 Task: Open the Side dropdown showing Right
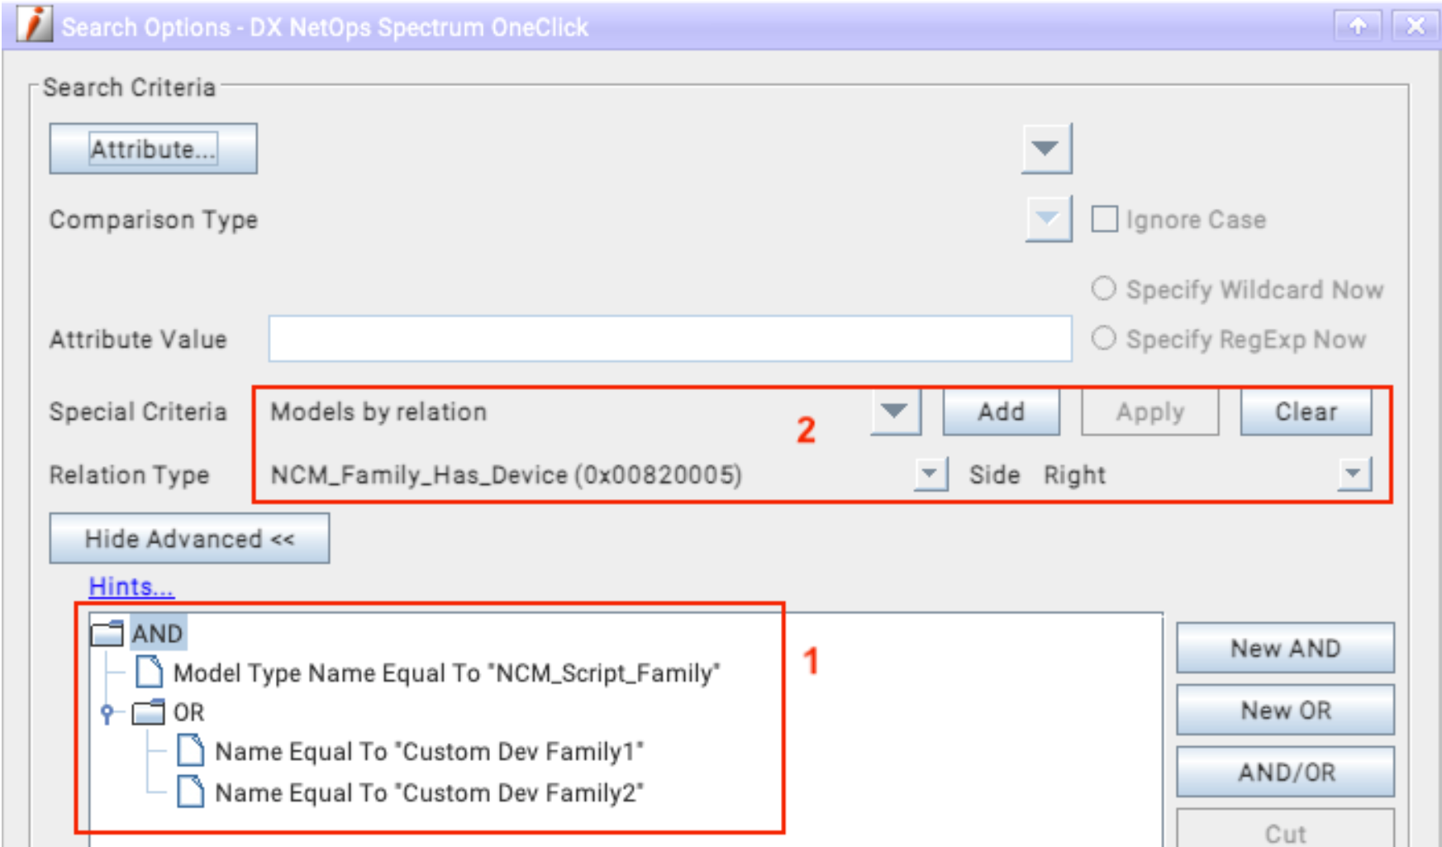pyautogui.click(x=1354, y=474)
